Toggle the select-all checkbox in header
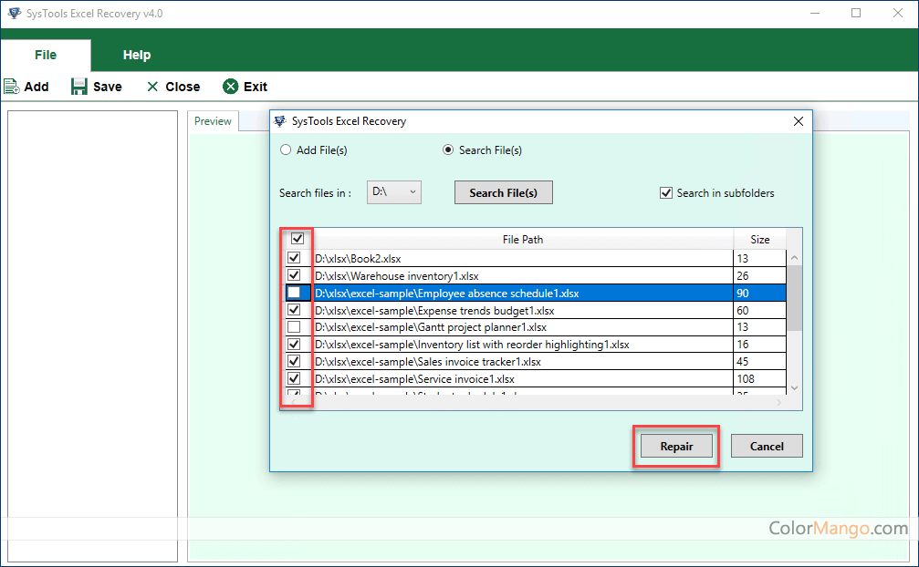This screenshot has height=567, width=919. click(297, 239)
